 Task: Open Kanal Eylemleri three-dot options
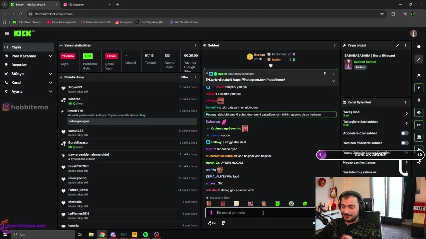point(405,102)
